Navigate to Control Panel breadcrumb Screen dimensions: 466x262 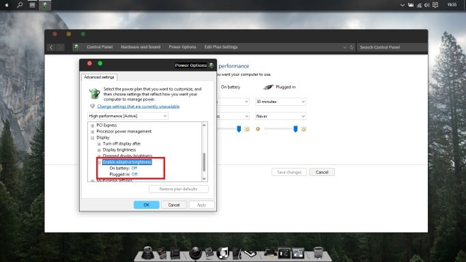click(x=100, y=47)
